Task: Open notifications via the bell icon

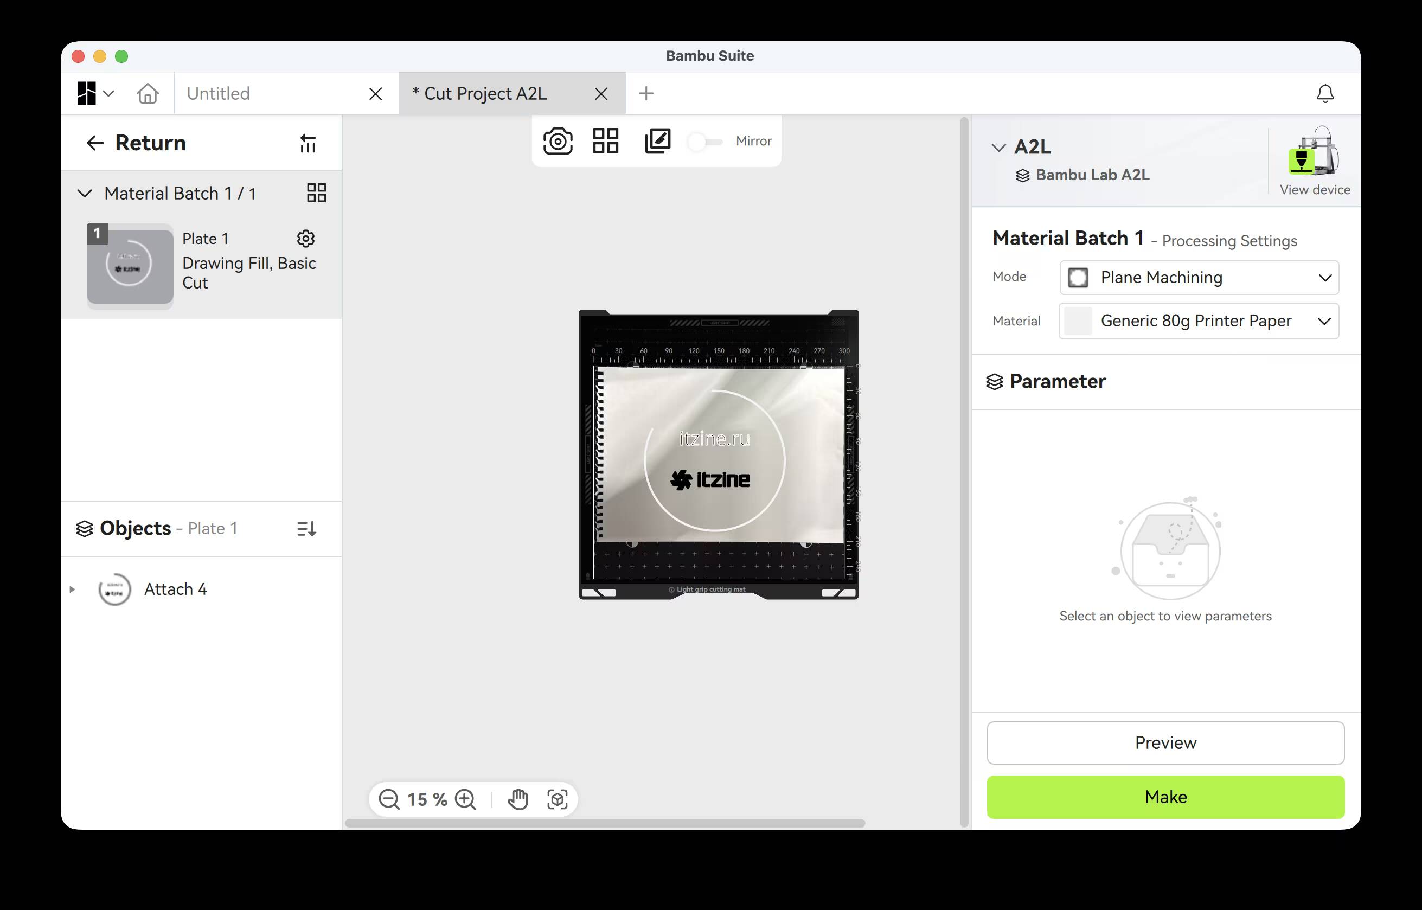Action: (x=1325, y=93)
